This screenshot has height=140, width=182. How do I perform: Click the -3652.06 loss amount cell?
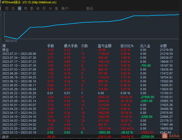pos(104,133)
